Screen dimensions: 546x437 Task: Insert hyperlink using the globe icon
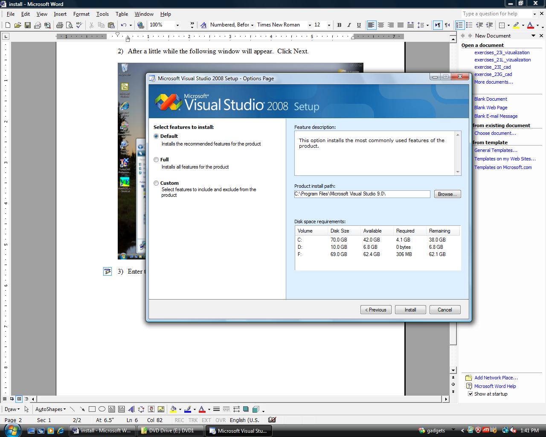tap(141, 25)
